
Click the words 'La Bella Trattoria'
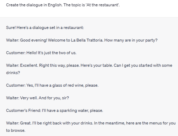[x=87, y=40]
